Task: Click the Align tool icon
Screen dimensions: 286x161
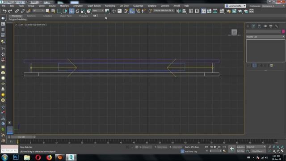Action: pos(185,11)
